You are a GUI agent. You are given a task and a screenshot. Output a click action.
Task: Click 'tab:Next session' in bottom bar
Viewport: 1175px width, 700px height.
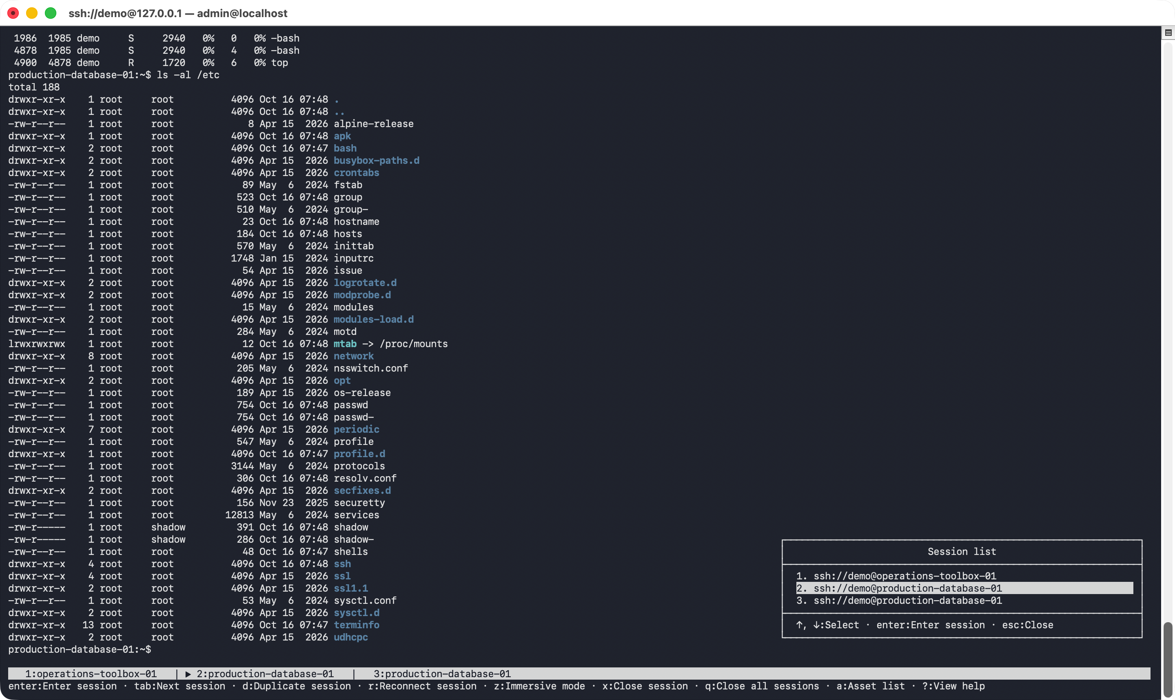point(180,686)
